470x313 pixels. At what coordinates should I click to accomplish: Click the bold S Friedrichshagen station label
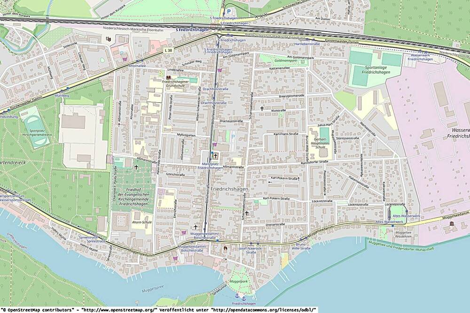(x=192, y=30)
